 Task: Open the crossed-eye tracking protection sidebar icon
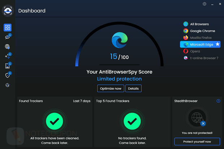(8, 37)
